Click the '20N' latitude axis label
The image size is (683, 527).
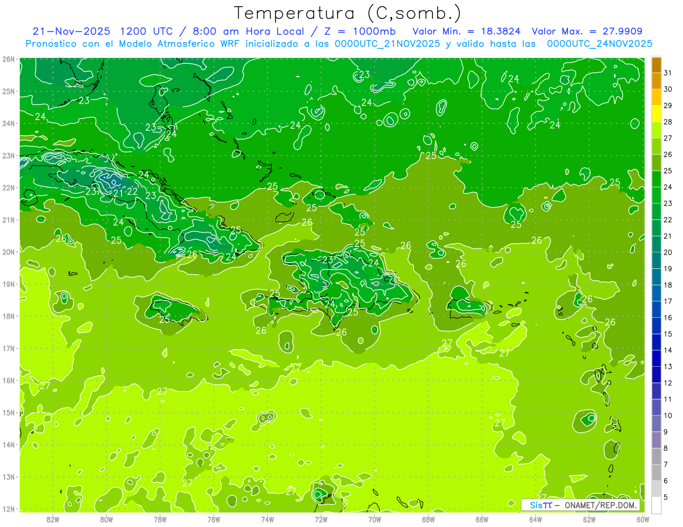8,252
